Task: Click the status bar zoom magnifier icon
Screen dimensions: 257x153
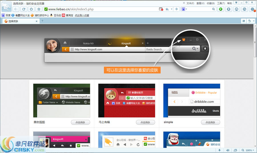Action: 243,150
